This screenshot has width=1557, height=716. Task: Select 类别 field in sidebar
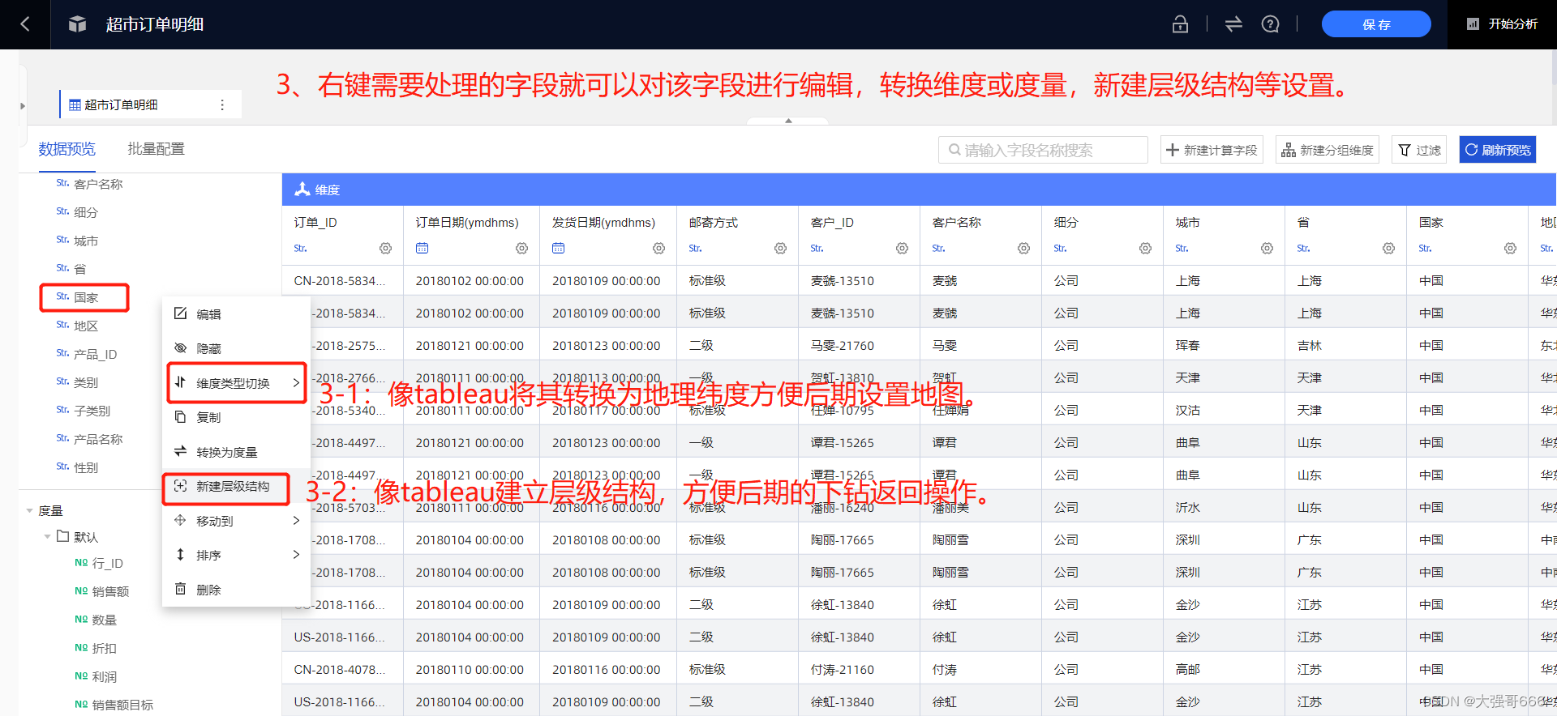(x=86, y=382)
